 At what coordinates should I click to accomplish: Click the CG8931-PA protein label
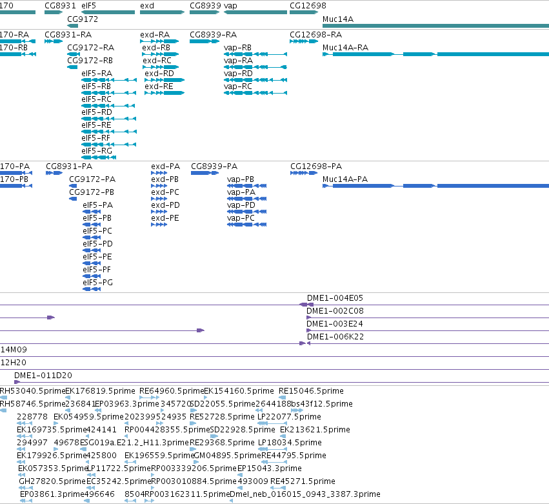coord(69,166)
